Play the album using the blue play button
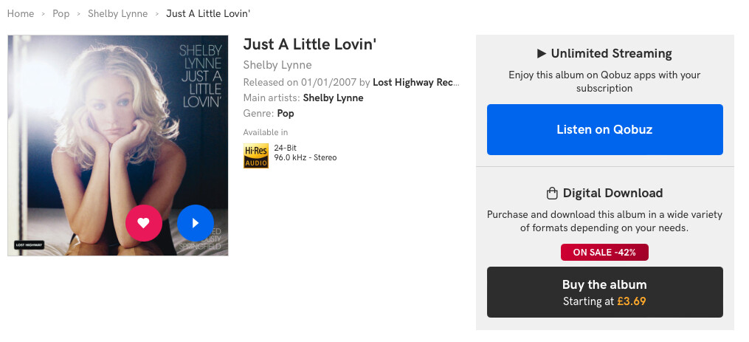The height and width of the screenshot is (342, 749). pos(196,223)
